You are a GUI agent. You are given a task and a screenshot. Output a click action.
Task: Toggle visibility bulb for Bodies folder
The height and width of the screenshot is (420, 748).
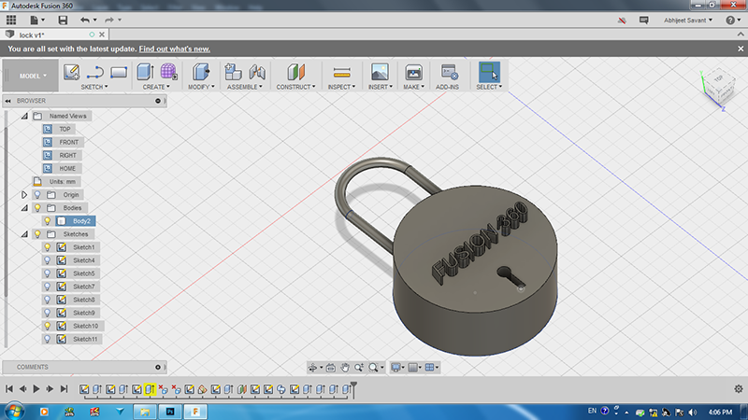tap(37, 207)
